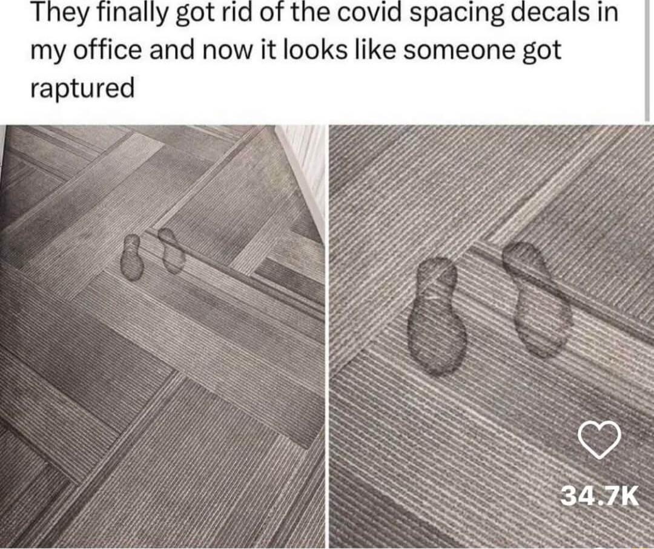
Task: Open the left carpet photo
Action: [x=162, y=337]
